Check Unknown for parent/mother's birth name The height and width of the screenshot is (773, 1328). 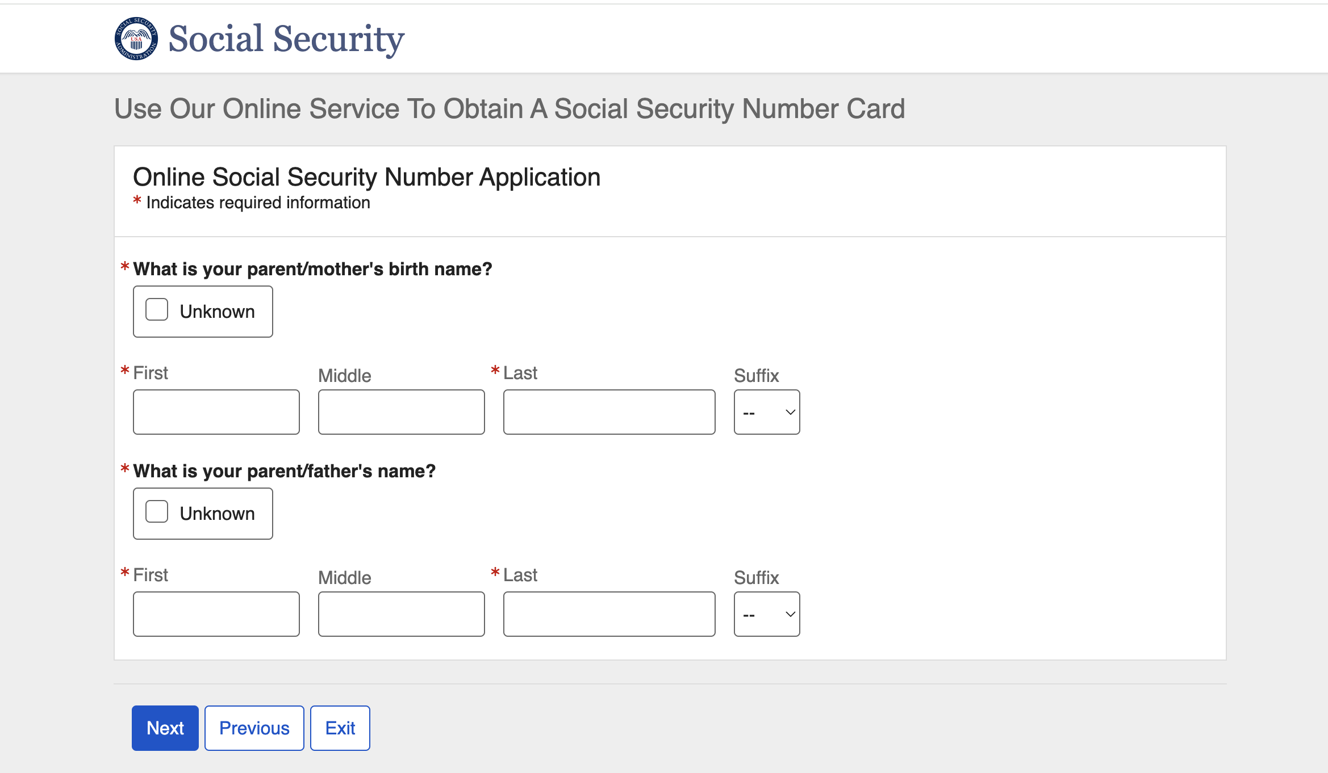click(x=157, y=310)
